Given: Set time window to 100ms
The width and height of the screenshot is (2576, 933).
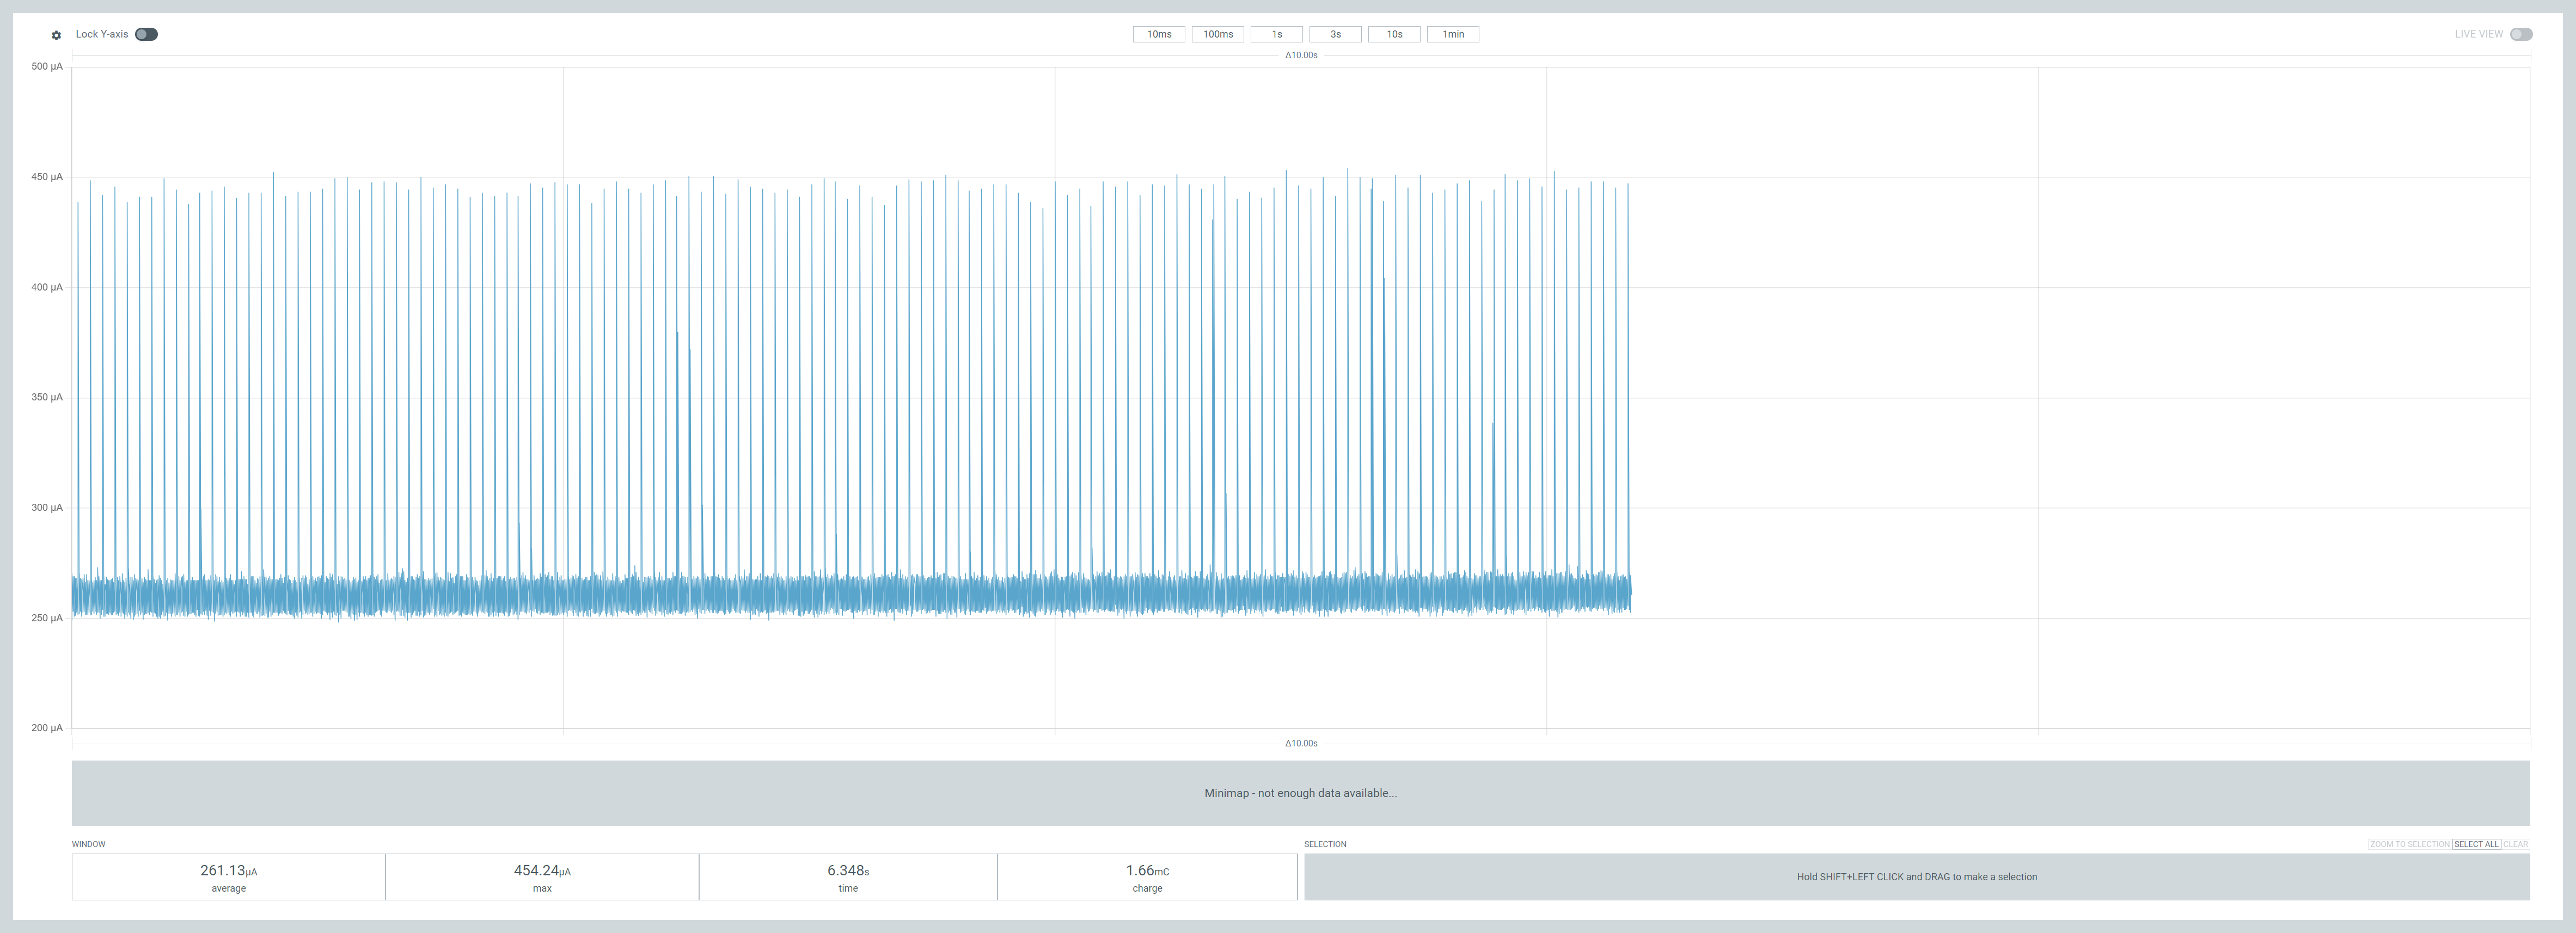Looking at the screenshot, I should tap(1217, 34).
